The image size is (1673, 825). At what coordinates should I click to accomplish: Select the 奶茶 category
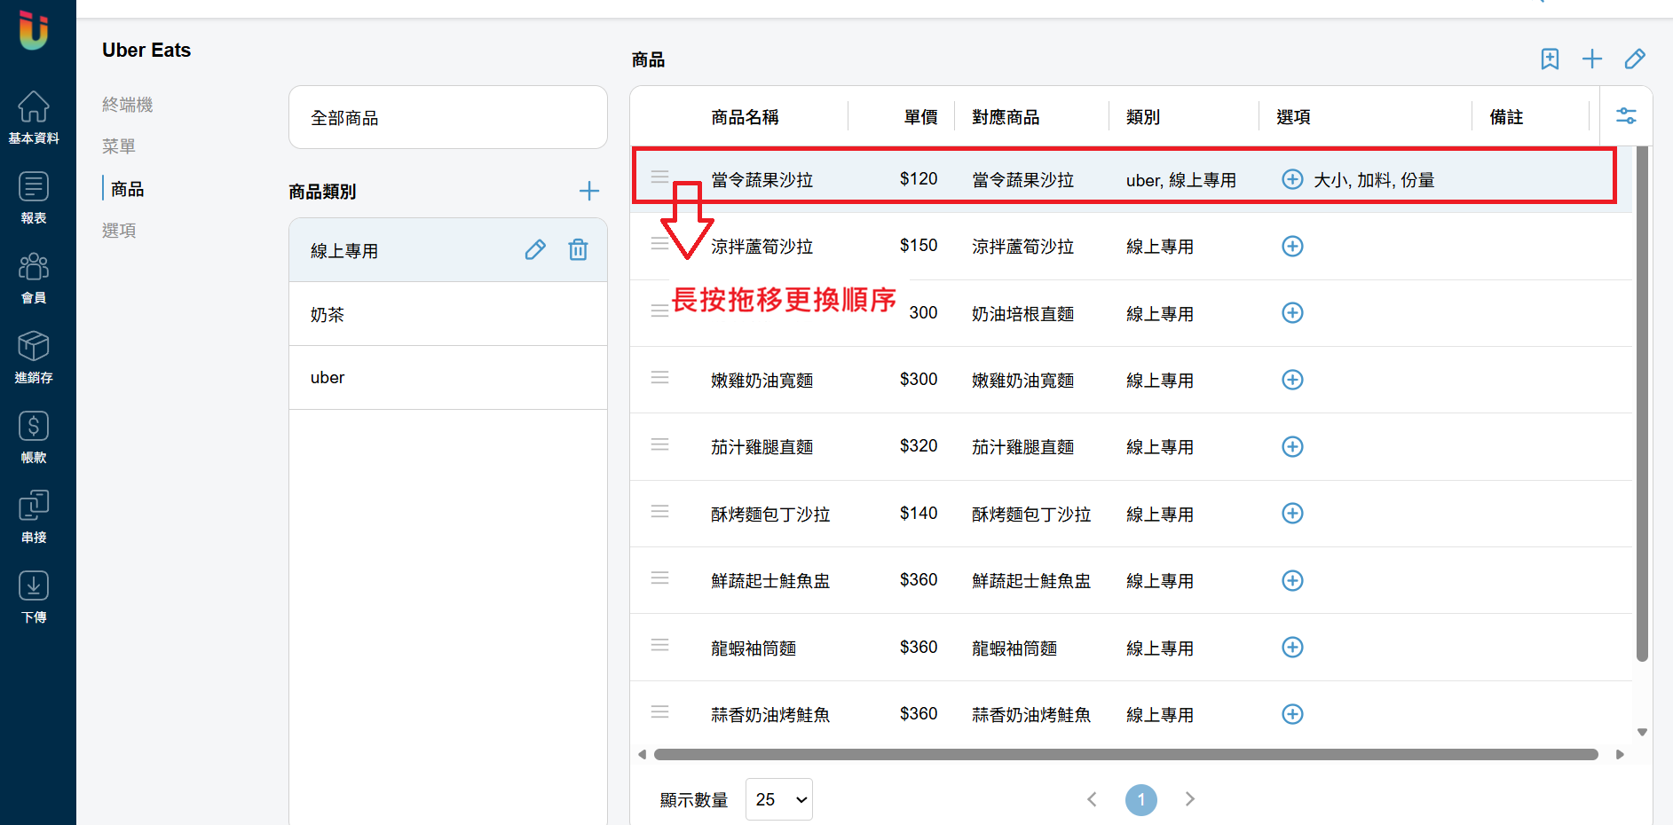tap(448, 314)
